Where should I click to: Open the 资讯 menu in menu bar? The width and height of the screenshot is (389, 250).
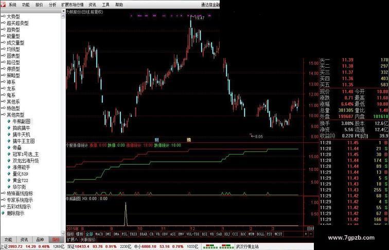click(x=93, y=5)
